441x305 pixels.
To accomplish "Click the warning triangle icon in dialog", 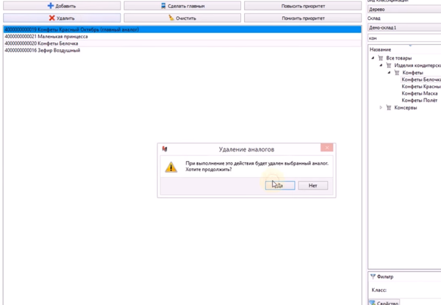I will click(x=171, y=167).
